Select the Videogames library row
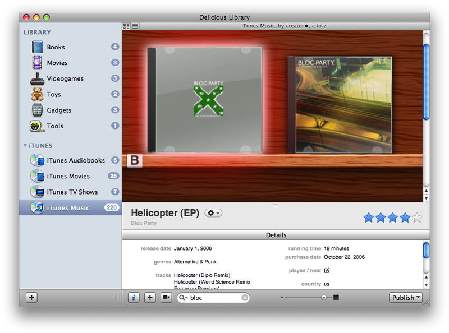Image resolution: width=449 pixels, height=333 pixels. 71,78
